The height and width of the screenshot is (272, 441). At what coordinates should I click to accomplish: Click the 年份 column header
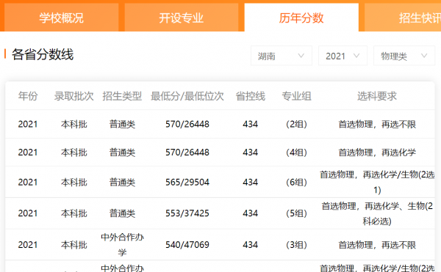pyautogui.click(x=28, y=96)
